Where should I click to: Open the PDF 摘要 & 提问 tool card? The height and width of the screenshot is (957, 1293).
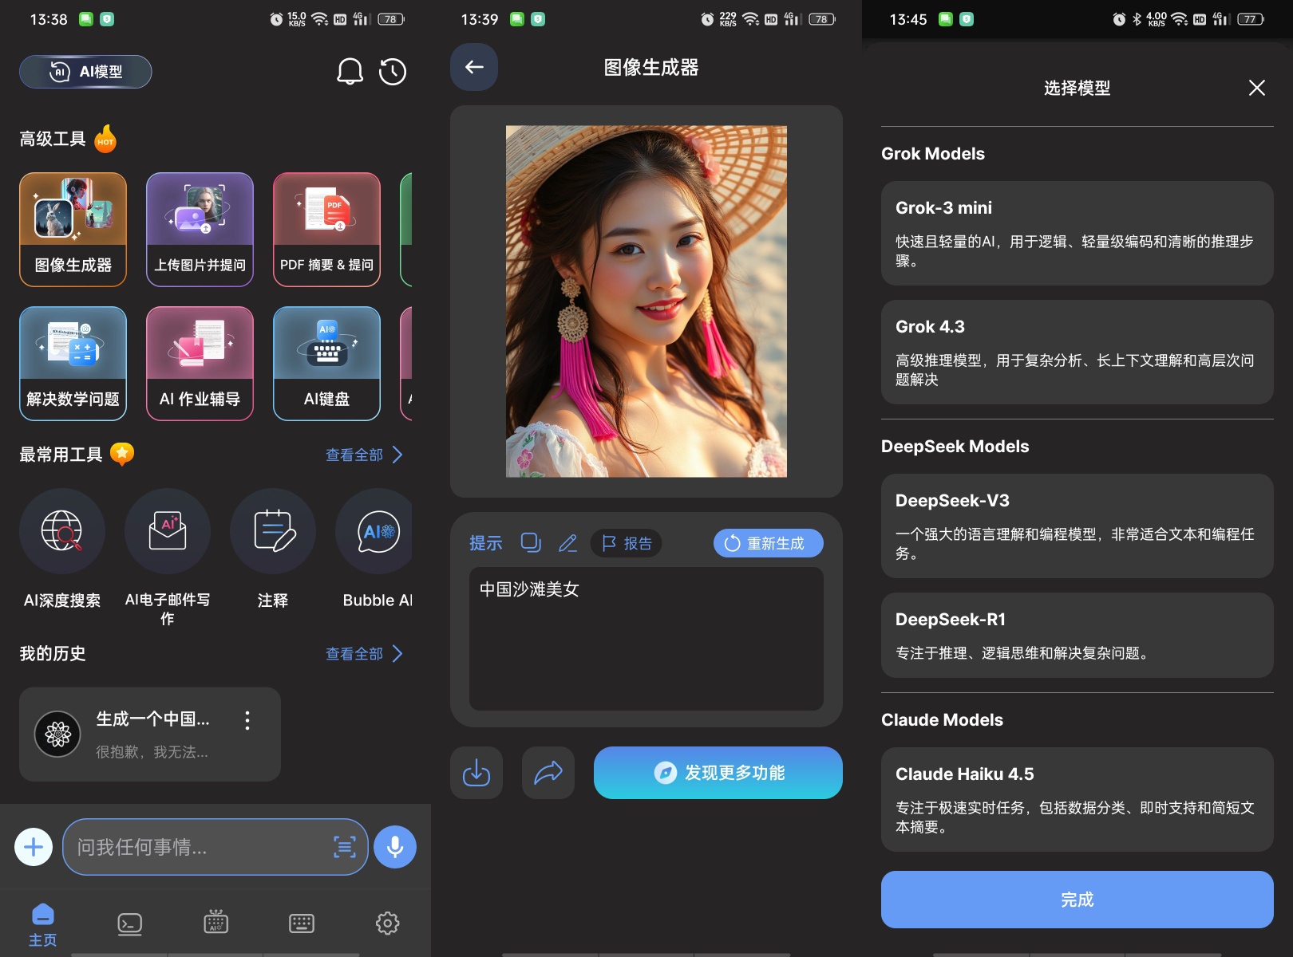[326, 229]
